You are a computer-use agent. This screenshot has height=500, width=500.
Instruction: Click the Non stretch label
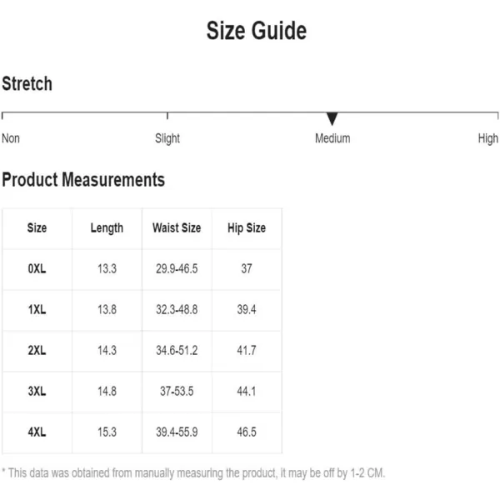(x=11, y=138)
